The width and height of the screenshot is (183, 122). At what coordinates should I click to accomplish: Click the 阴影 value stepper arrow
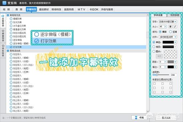pyautogui.click(x=165, y=62)
